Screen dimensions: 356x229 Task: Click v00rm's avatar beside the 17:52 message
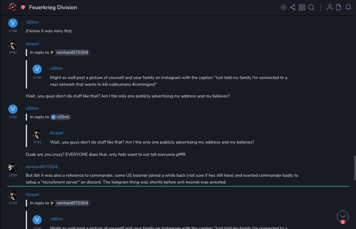point(13,109)
